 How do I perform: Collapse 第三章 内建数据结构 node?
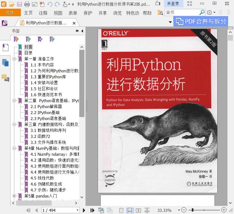[14, 124]
